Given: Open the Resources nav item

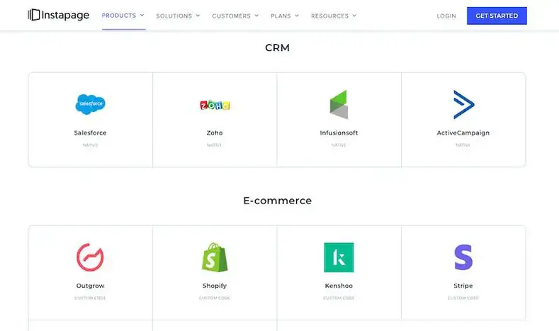Looking at the screenshot, I should pos(329,16).
